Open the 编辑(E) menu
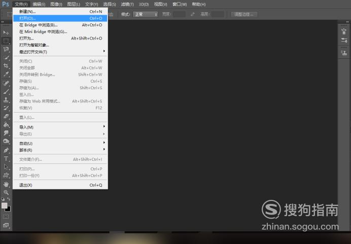Image resolution: width=351 pixels, height=244 pixels. pos(39,4)
